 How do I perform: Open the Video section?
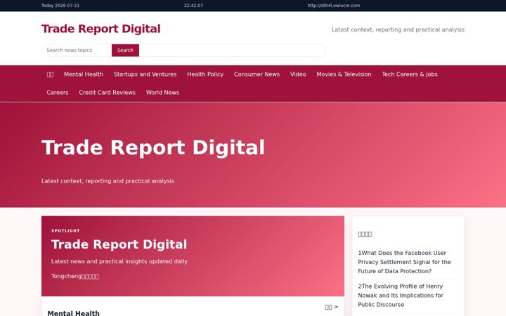point(298,74)
